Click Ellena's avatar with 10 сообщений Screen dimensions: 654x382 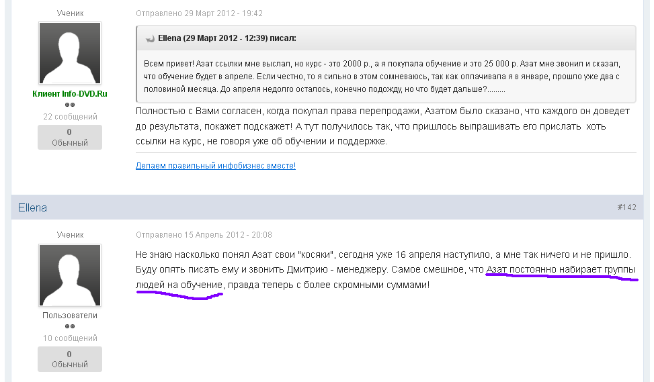coord(70,275)
